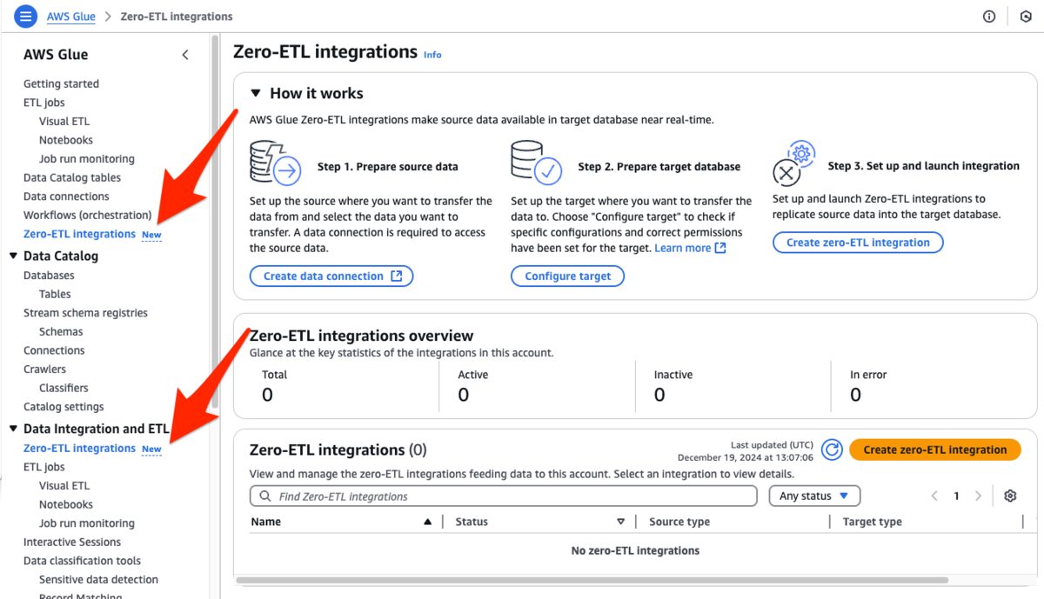The height and width of the screenshot is (599, 1044).
Task: Click outlined Create zero-ETL integration button
Action: click(858, 243)
